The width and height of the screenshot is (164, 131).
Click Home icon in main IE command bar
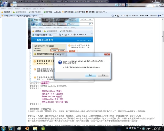112,16
